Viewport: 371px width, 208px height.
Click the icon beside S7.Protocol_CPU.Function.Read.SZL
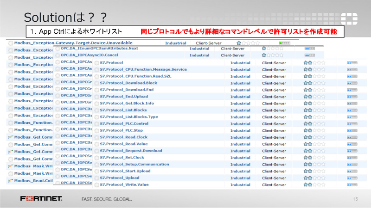coord(96,76)
